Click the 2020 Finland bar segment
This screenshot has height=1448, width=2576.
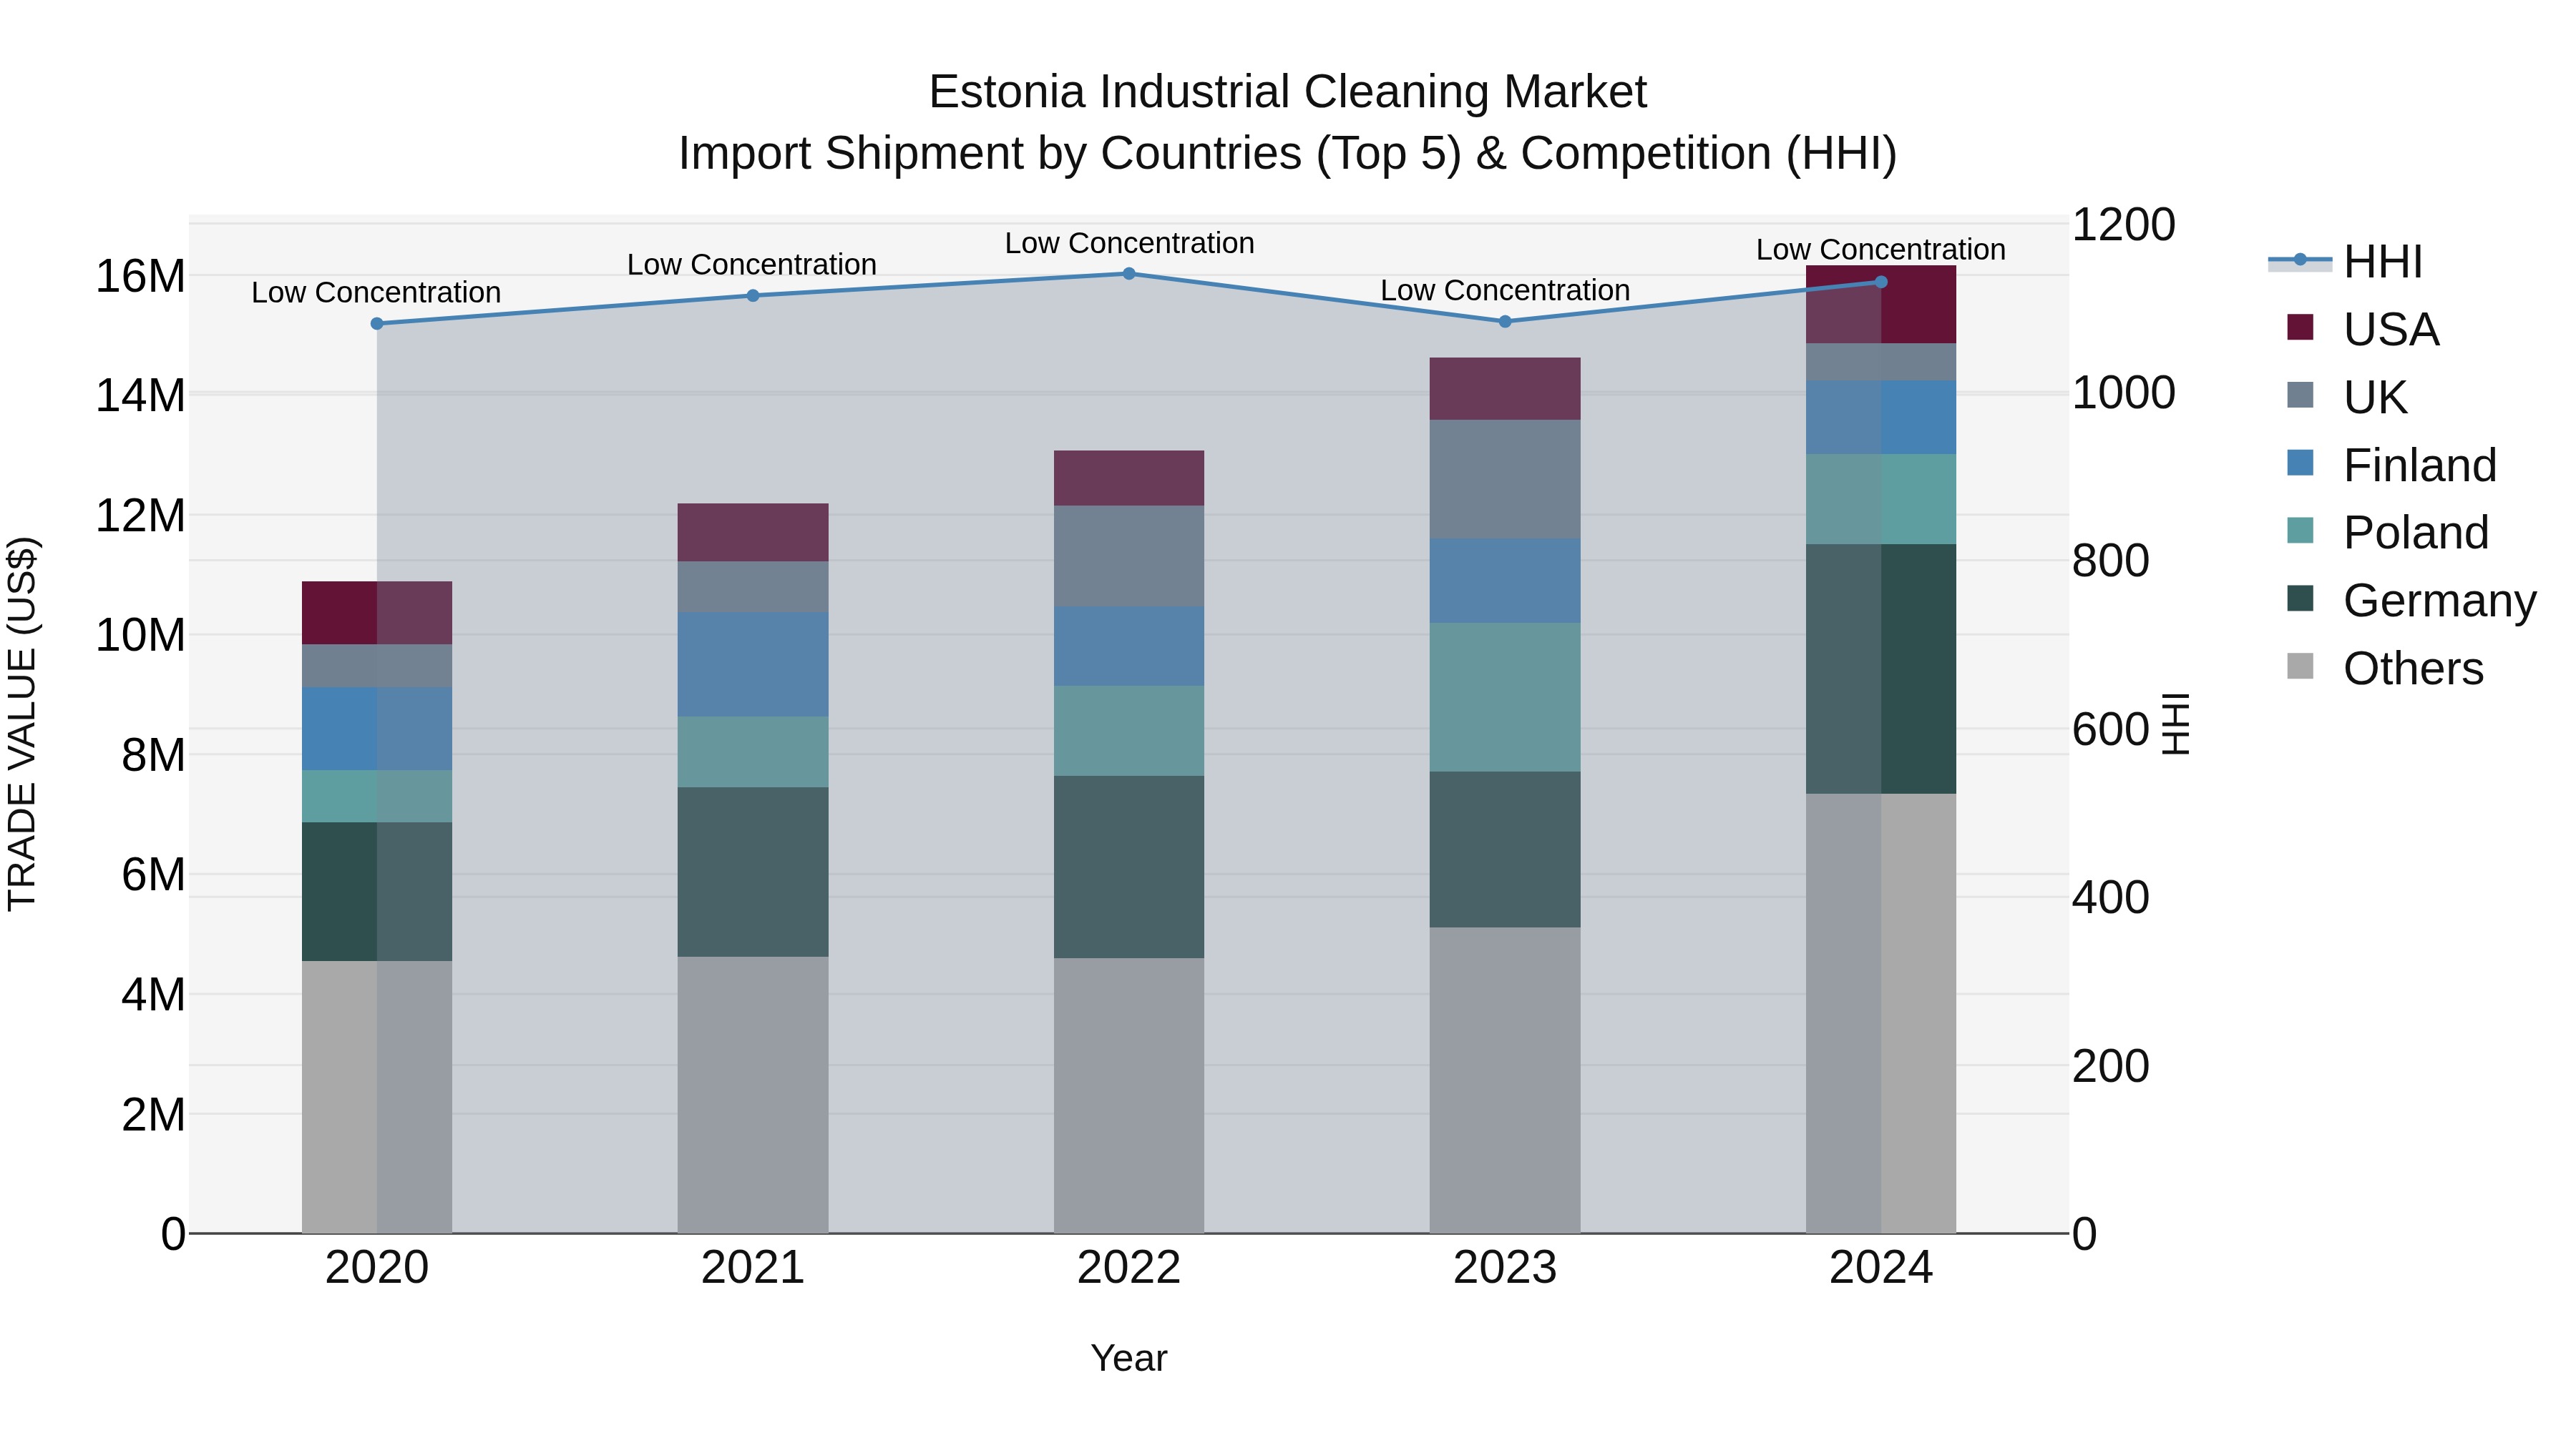click(377, 729)
